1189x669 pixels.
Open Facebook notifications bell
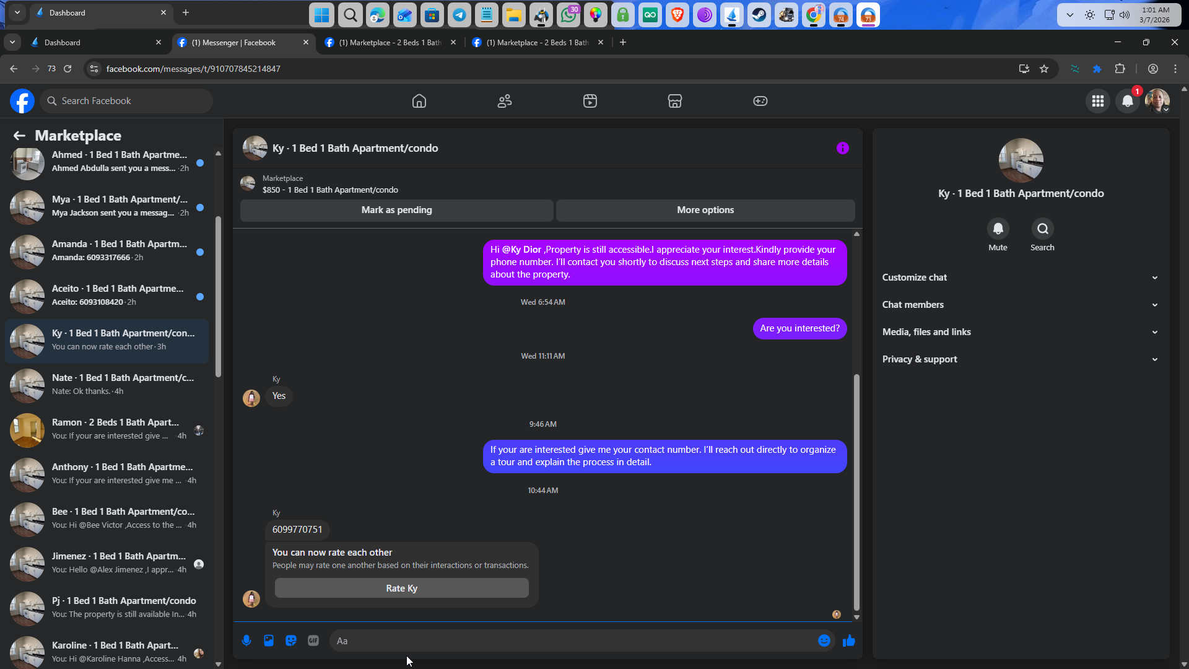point(1127,101)
